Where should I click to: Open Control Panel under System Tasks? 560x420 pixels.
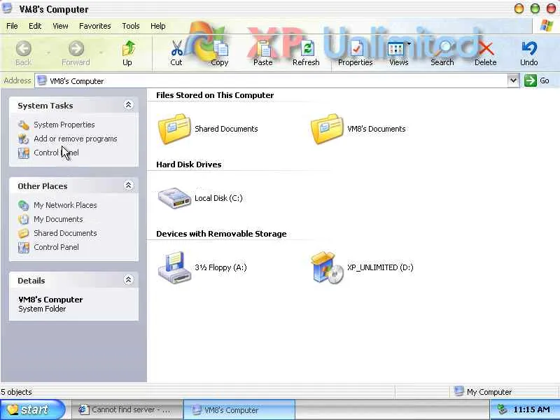pyautogui.click(x=56, y=153)
